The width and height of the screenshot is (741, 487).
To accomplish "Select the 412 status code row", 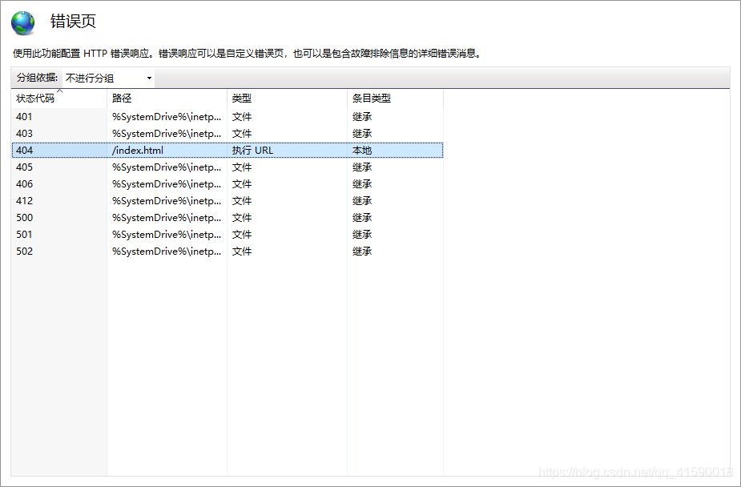I will pos(228,201).
